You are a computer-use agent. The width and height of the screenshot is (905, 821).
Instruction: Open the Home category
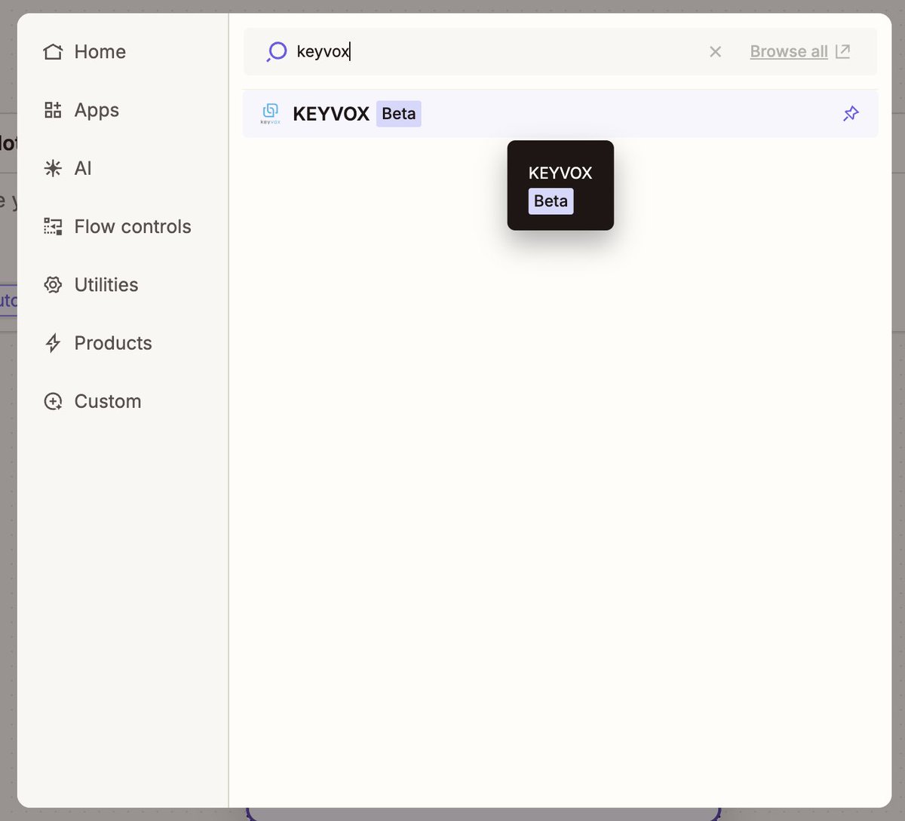pyautogui.click(x=84, y=52)
